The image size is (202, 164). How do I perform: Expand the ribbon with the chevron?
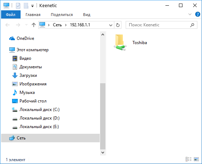pyautogui.click(x=190, y=14)
